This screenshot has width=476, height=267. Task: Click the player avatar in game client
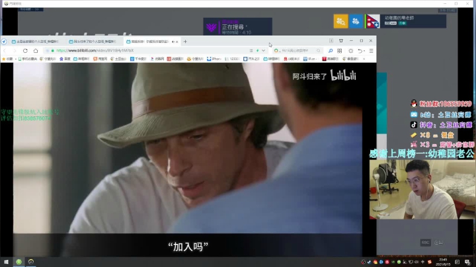click(x=372, y=21)
